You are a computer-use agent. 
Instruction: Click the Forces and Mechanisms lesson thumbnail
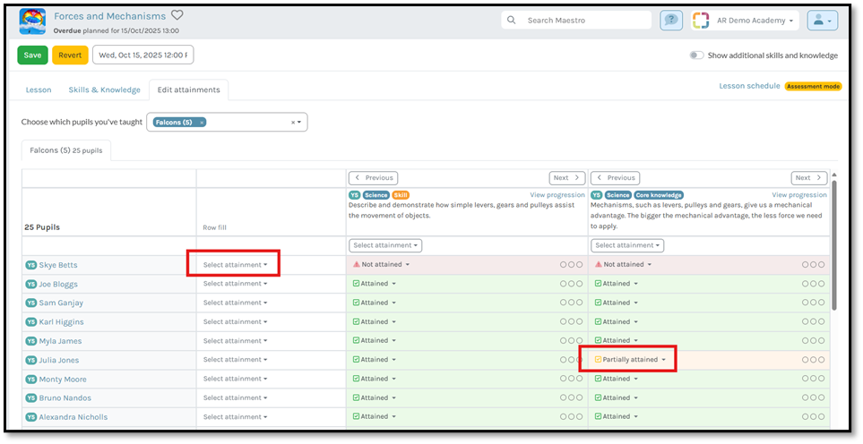point(32,21)
